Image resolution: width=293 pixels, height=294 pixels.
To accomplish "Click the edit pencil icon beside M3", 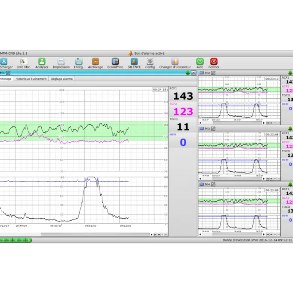I will click(213, 128).
